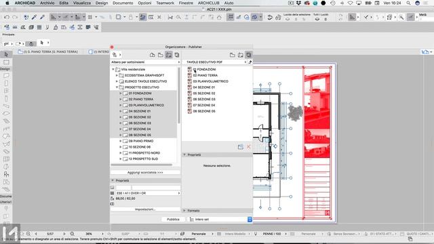The width and height of the screenshot is (434, 244).
Task: Open the Edita menu
Action: click(64, 3)
